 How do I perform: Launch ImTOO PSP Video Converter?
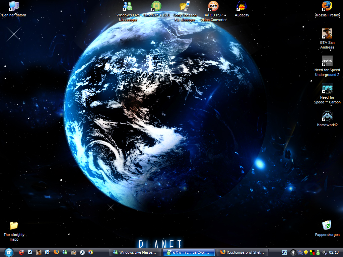(213, 6)
